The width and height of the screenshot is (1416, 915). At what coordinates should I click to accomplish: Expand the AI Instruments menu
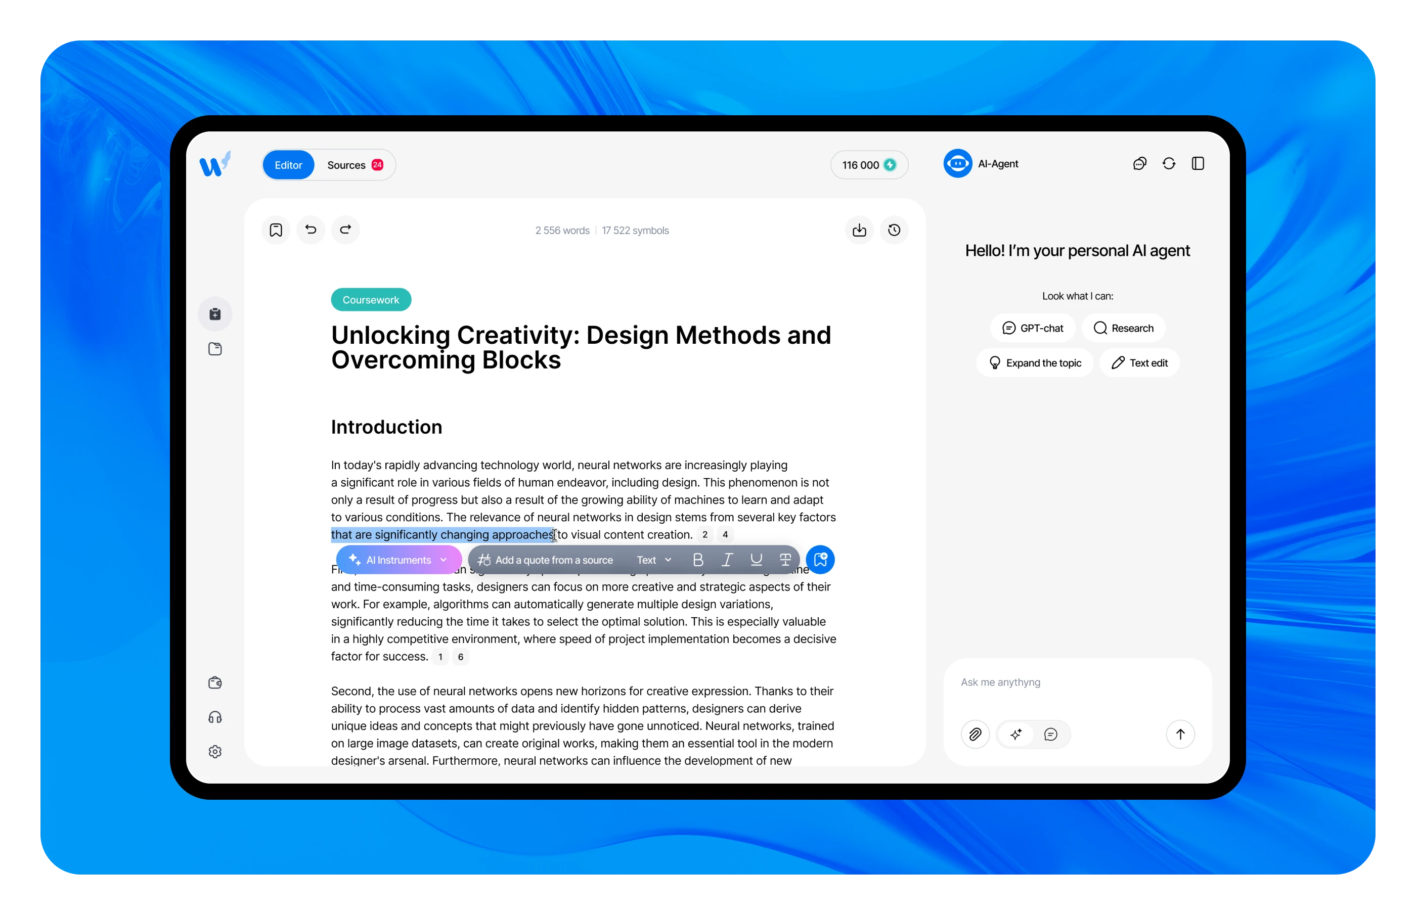(x=398, y=559)
